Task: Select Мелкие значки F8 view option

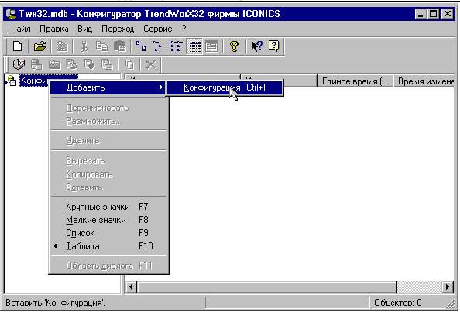Action: click(108, 220)
